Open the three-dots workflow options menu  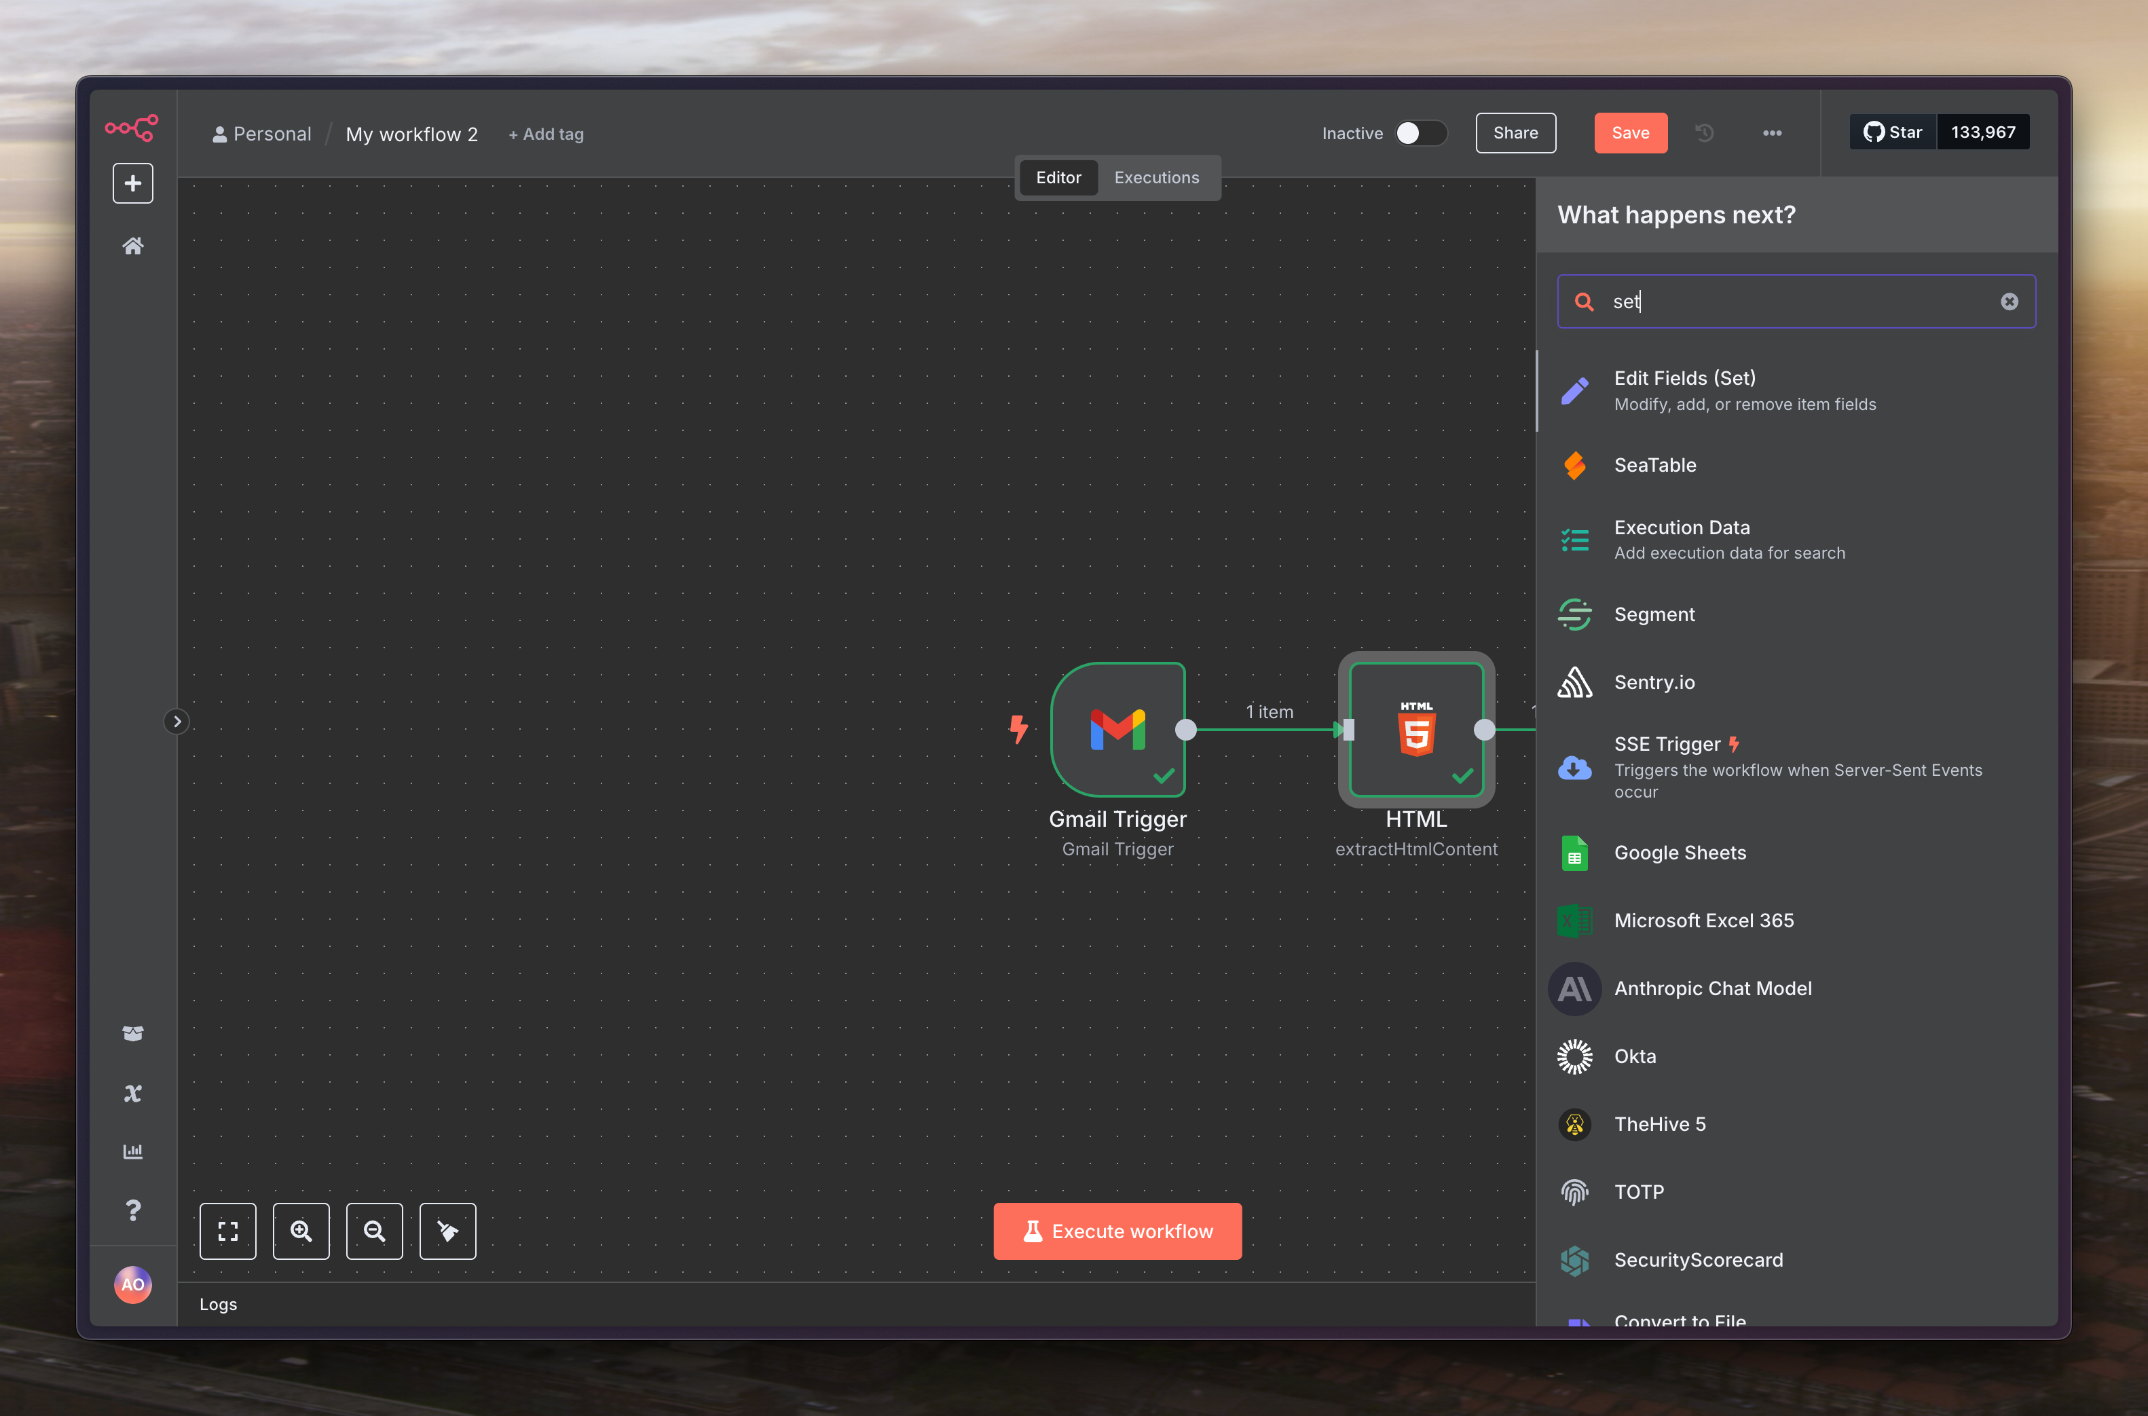[1771, 134]
